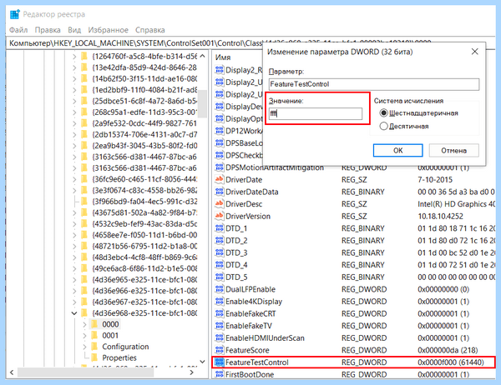The width and height of the screenshot is (501, 385).
Task: Click the DTD_2 binary value icon
Action: tap(219, 240)
